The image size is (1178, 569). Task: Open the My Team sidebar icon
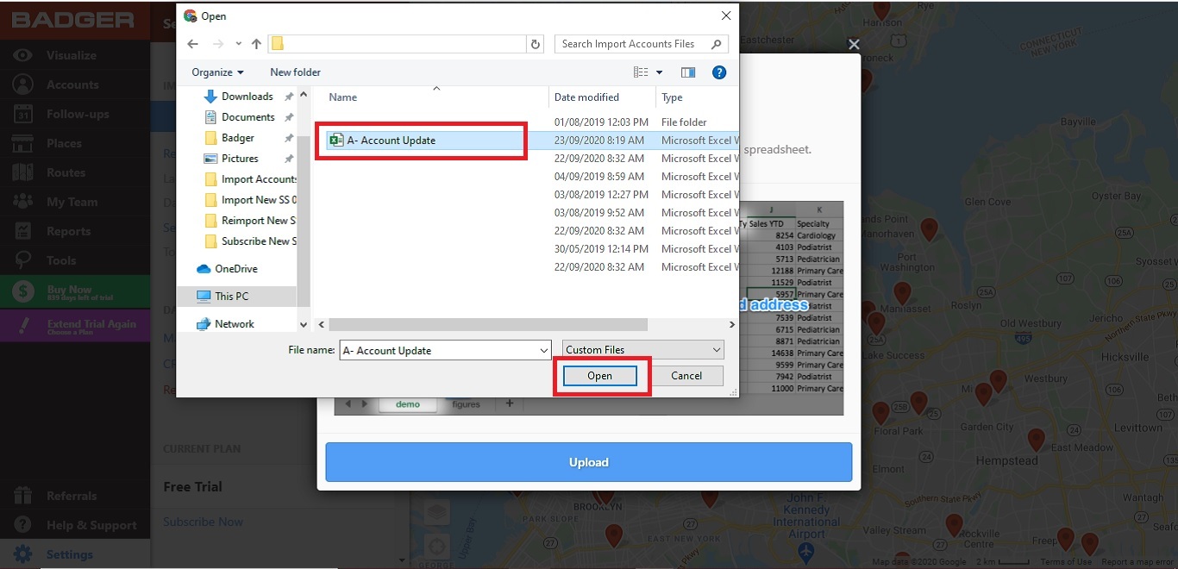(23, 202)
